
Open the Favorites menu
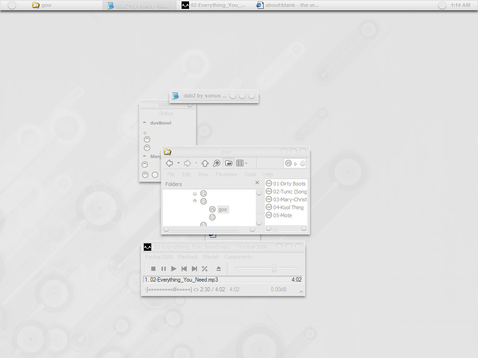coord(226,174)
